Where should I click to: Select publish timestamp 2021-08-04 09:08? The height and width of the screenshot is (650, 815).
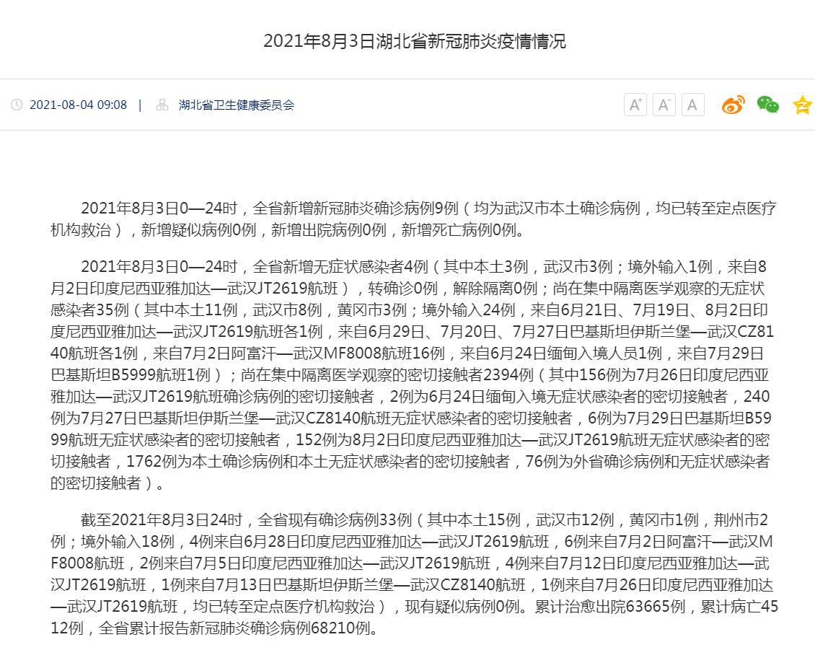click(x=78, y=105)
